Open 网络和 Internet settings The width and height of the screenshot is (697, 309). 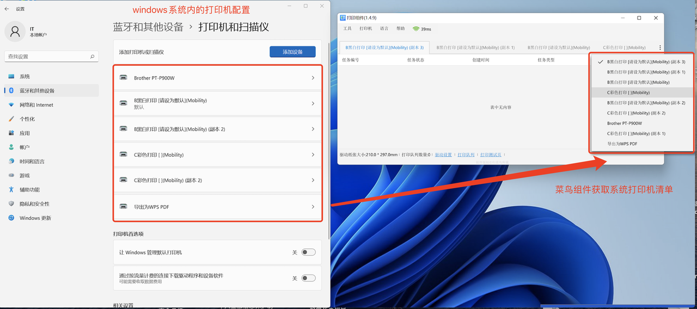(x=51, y=105)
